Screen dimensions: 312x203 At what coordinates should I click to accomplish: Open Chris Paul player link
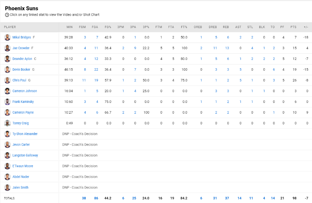tap(19, 80)
